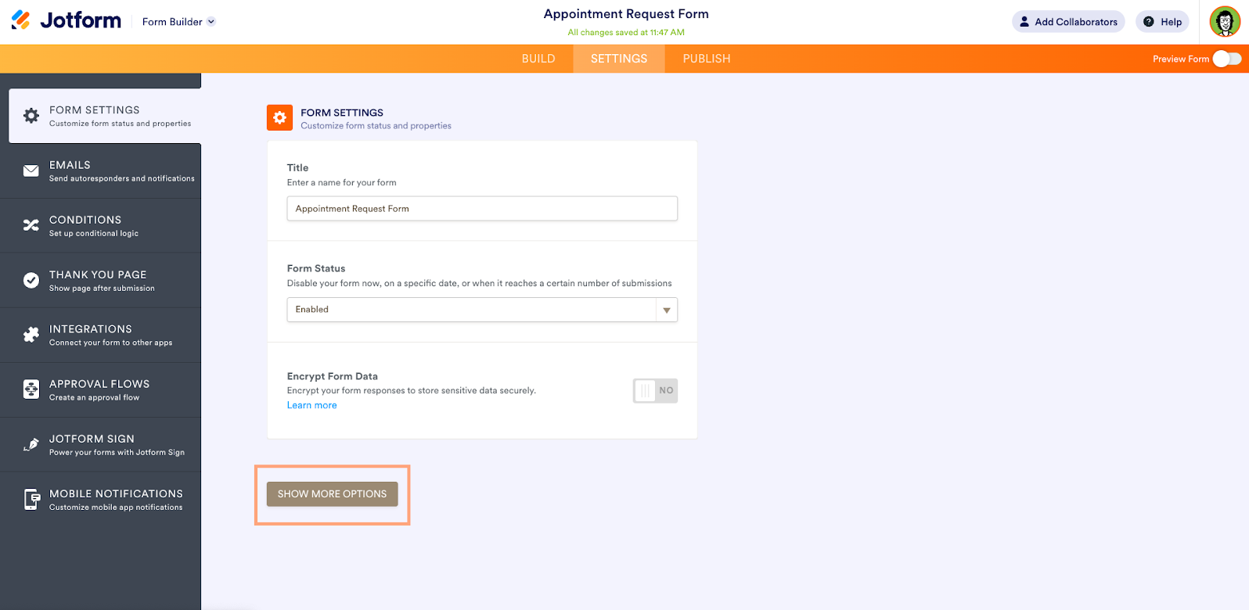The height and width of the screenshot is (610, 1249).
Task: Click the Approval Flows icon
Action: (x=31, y=389)
